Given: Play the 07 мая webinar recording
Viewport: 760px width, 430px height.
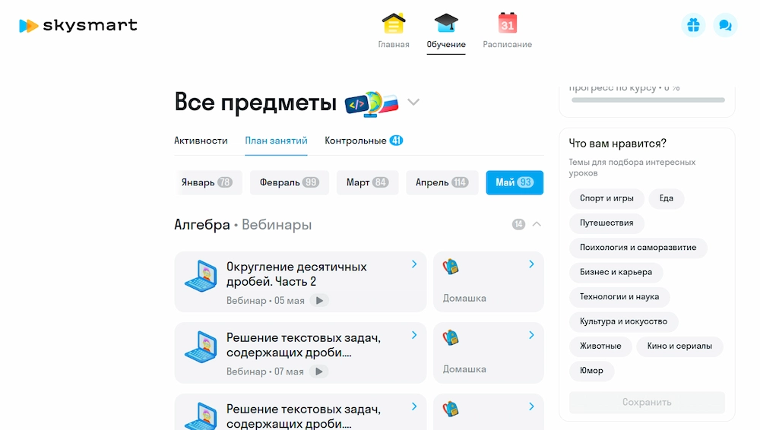Looking at the screenshot, I should coord(318,372).
